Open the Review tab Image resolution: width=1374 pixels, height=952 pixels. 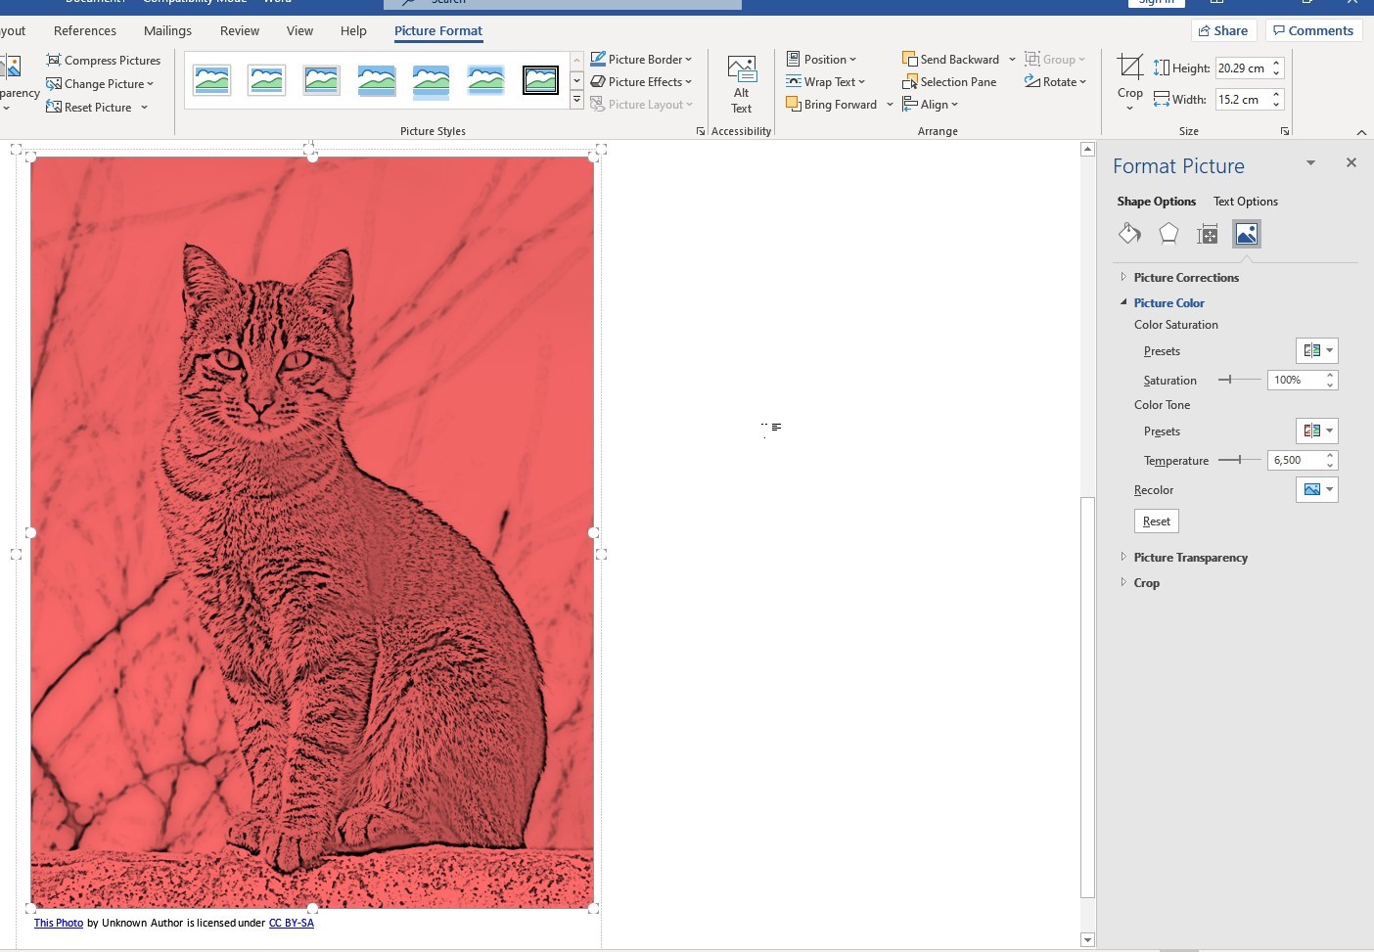pos(240,31)
